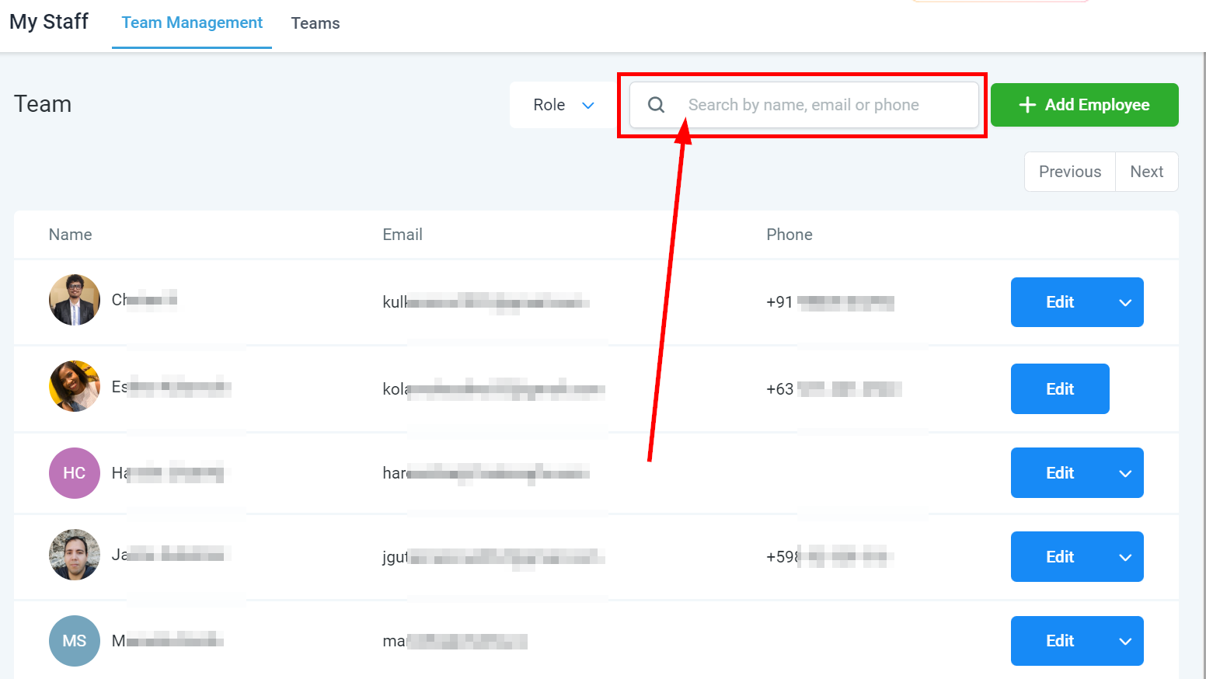Expand the fourth row's Edit dropdown arrow
Image resolution: width=1206 pixels, height=679 pixels.
(1124, 557)
